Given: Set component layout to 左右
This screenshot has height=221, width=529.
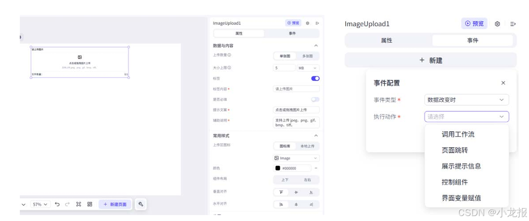Looking at the screenshot, I should tap(308, 180).
